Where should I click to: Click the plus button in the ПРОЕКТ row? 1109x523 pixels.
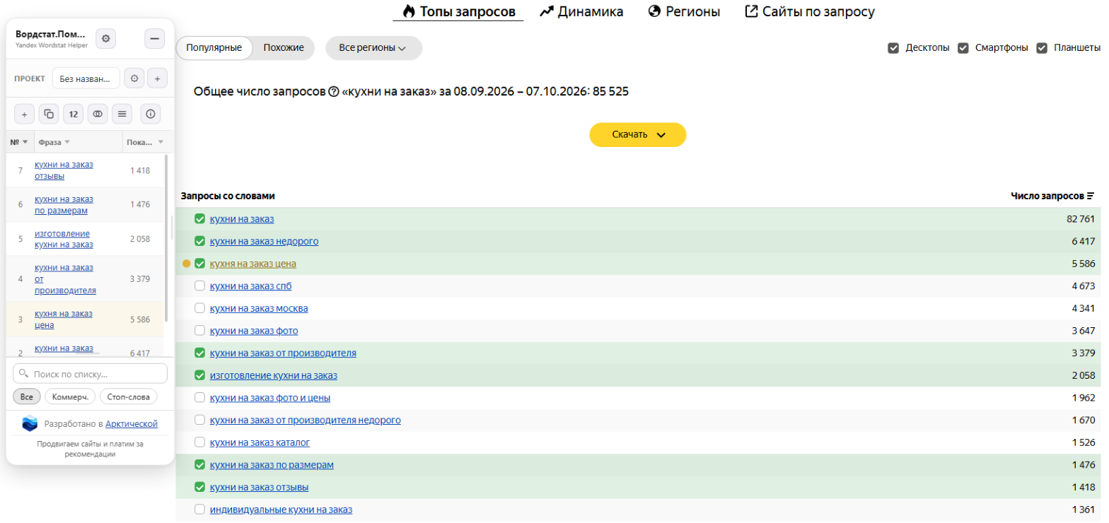click(157, 78)
